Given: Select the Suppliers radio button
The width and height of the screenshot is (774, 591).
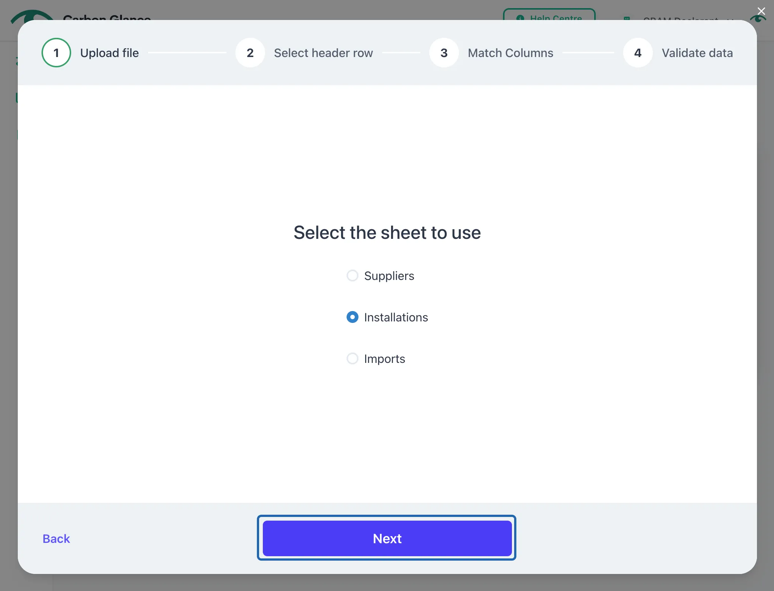Looking at the screenshot, I should [352, 276].
